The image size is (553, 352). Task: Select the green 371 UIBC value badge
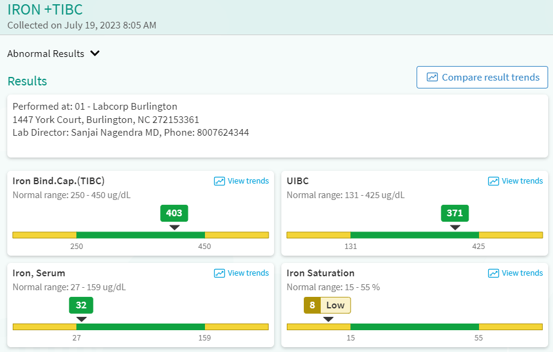pos(455,213)
